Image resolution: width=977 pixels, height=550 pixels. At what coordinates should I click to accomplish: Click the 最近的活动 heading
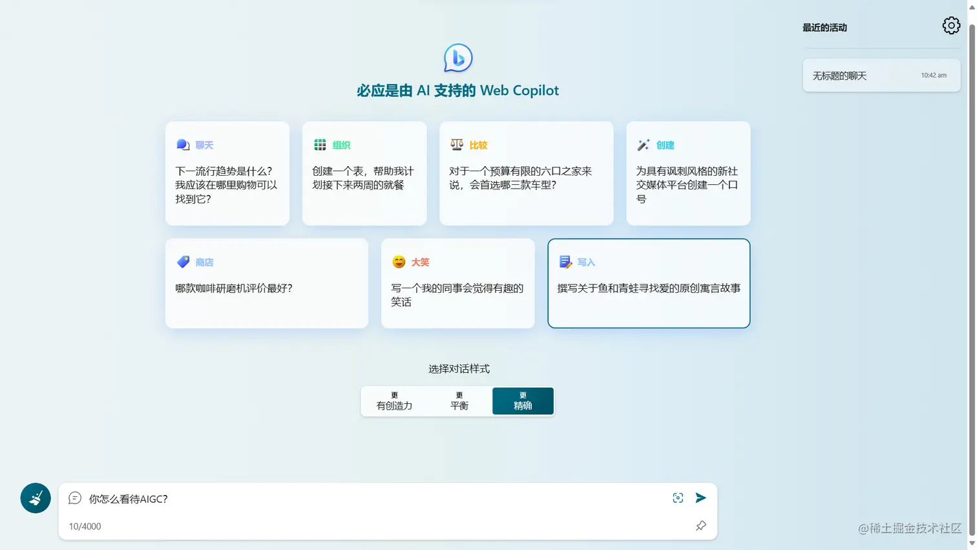825,28
